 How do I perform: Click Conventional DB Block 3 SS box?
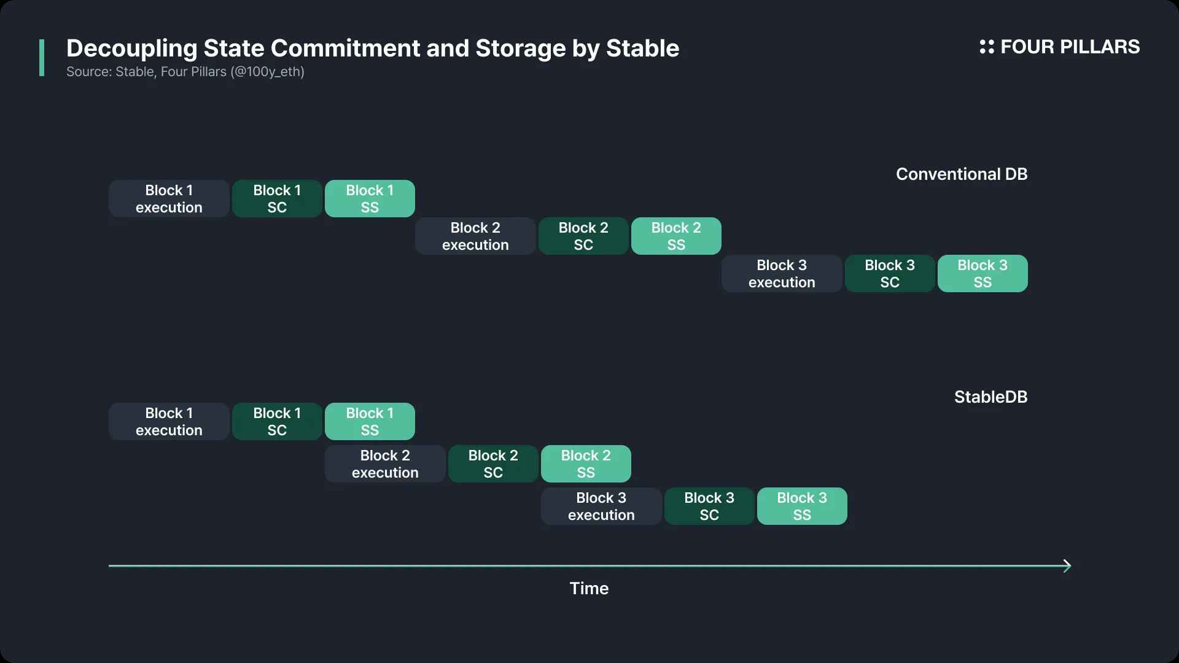982,273
